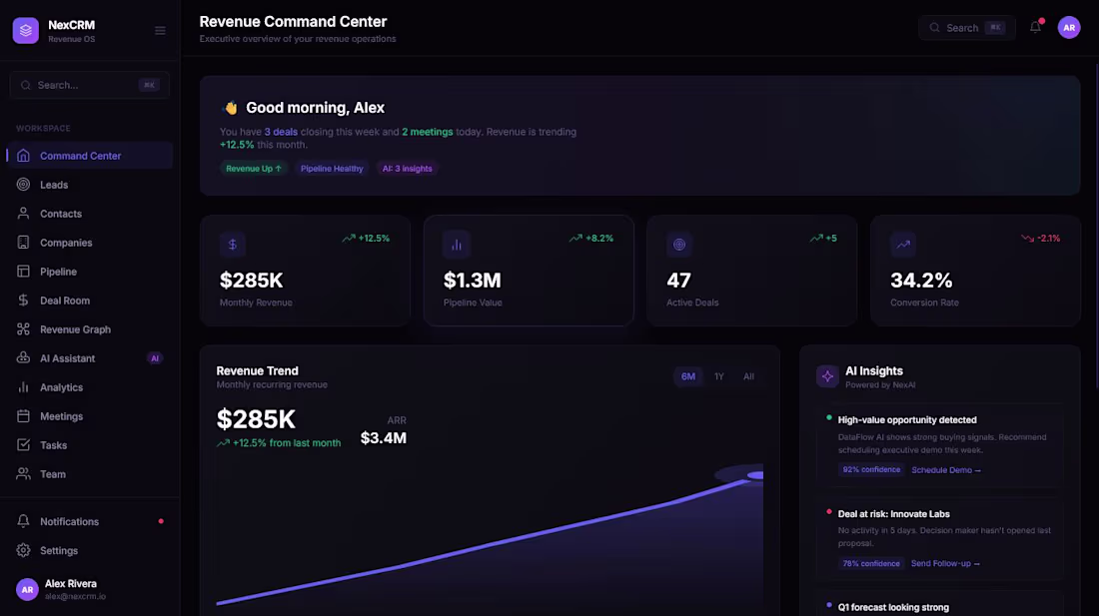Viewport: 1099px width, 616px height.
Task: Click the Pipeline Value card chart icon
Action: [x=457, y=245]
